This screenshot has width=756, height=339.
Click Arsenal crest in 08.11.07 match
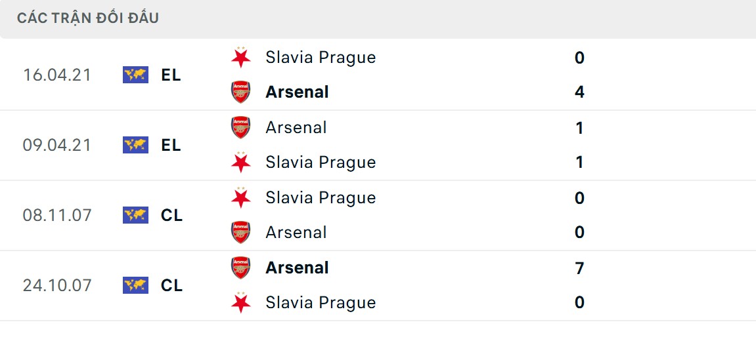click(x=241, y=232)
